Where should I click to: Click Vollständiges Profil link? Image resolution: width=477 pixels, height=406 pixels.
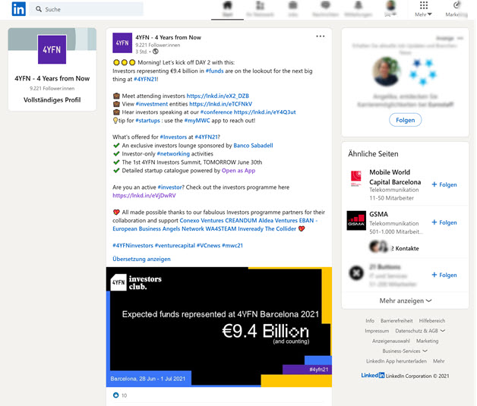(52, 100)
